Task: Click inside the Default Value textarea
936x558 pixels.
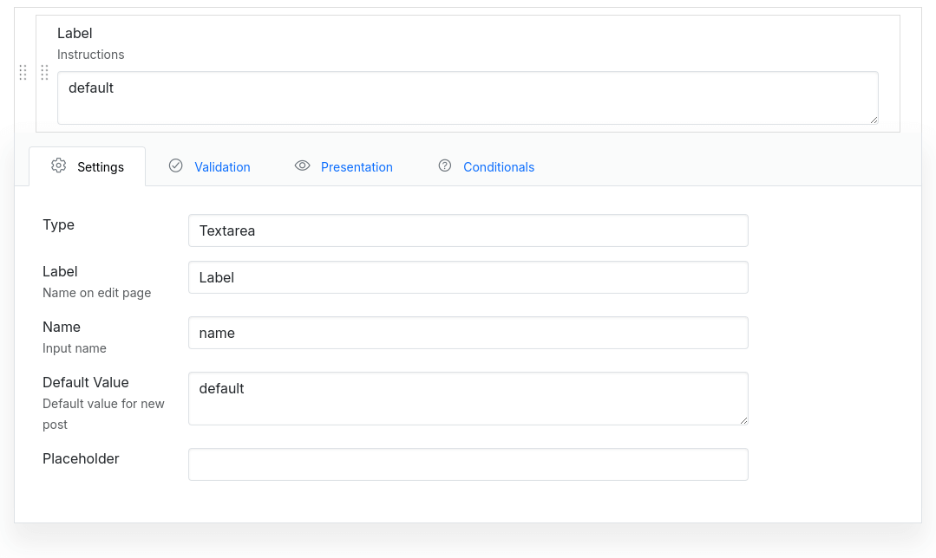Action: (x=468, y=399)
